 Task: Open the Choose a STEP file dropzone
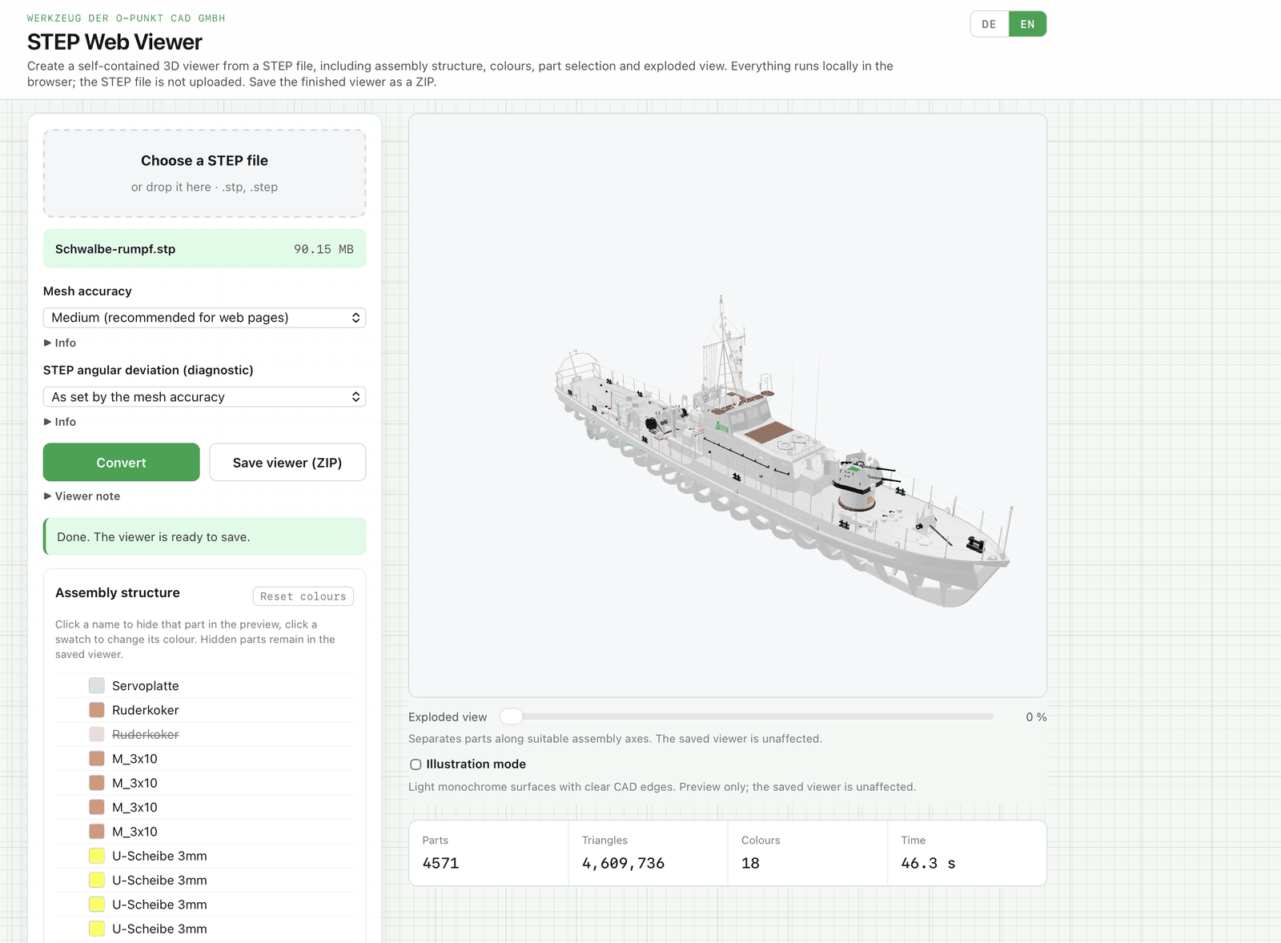(x=204, y=173)
